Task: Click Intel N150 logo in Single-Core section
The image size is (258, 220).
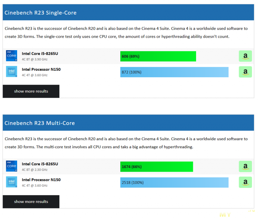Action: [x=12, y=71]
